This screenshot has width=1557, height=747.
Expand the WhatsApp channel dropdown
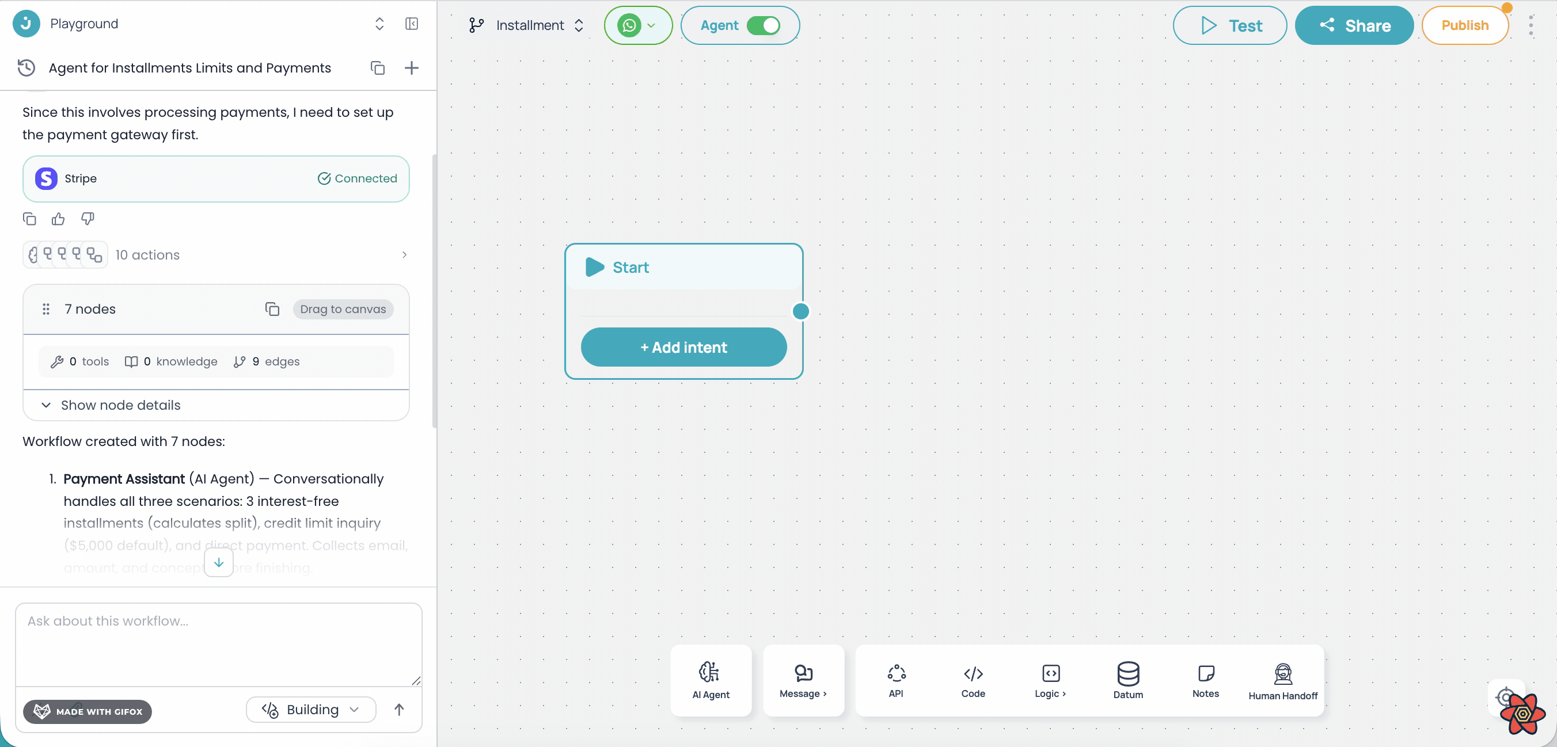652,25
